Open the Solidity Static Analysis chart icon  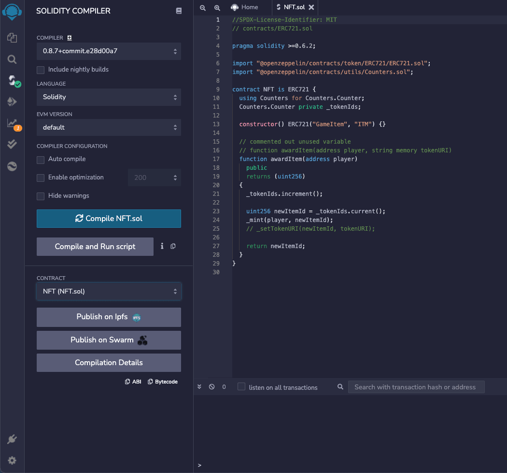tap(12, 123)
